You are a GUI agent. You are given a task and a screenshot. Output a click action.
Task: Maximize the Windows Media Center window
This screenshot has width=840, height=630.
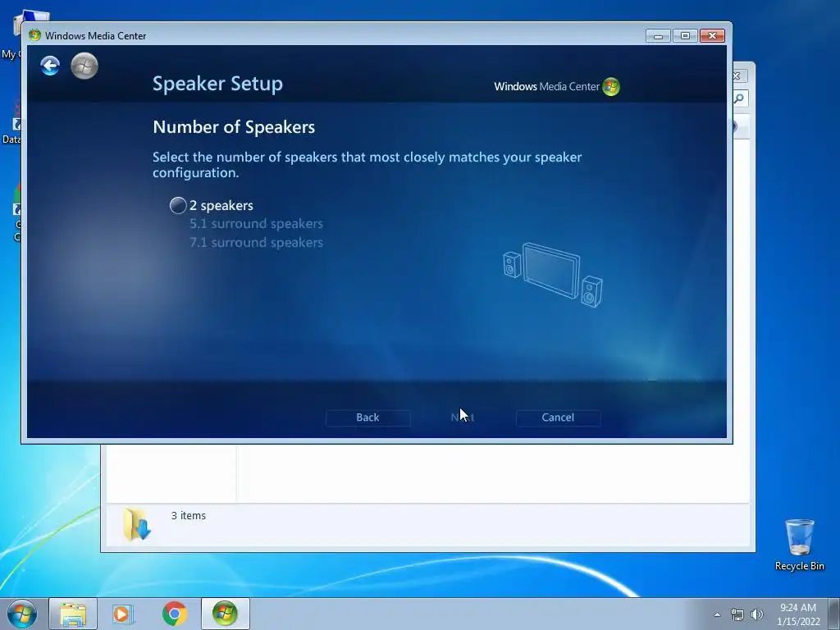(685, 36)
